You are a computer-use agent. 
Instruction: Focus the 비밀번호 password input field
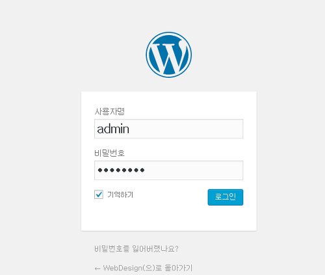(x=168, y=170)
